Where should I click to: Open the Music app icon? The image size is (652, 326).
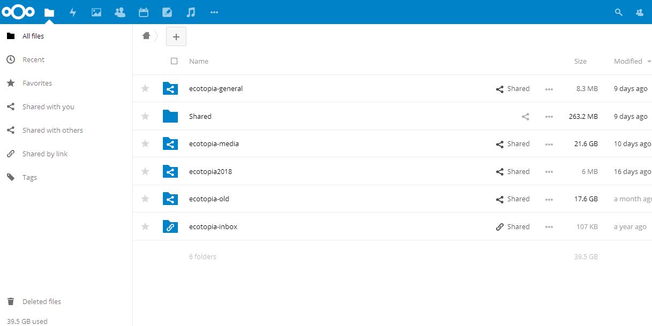click(191, 12)
